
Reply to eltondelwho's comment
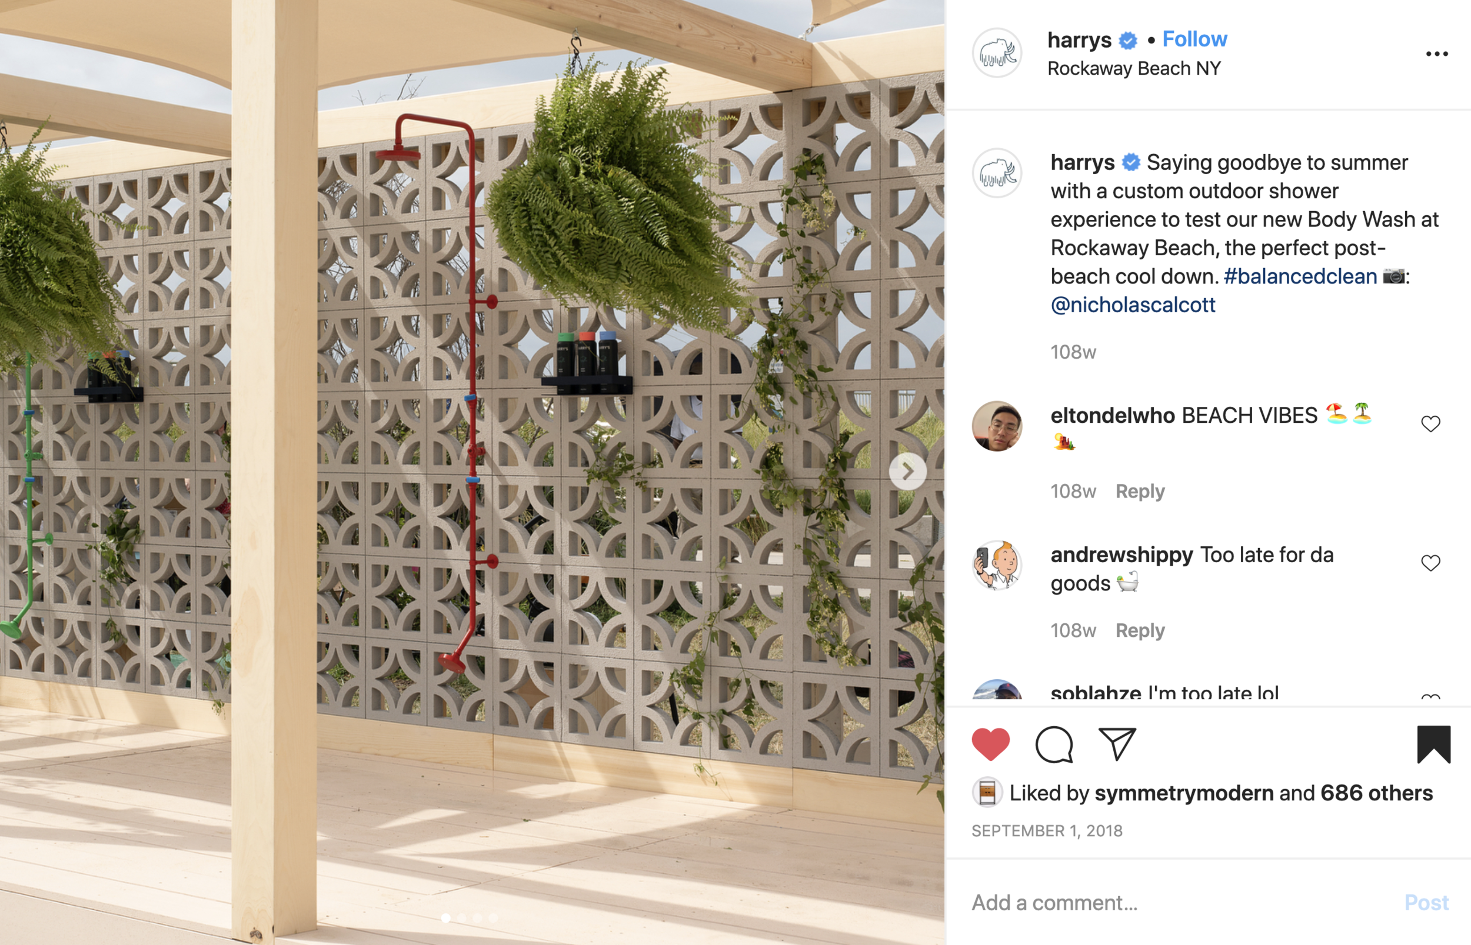coord(1140,492)
